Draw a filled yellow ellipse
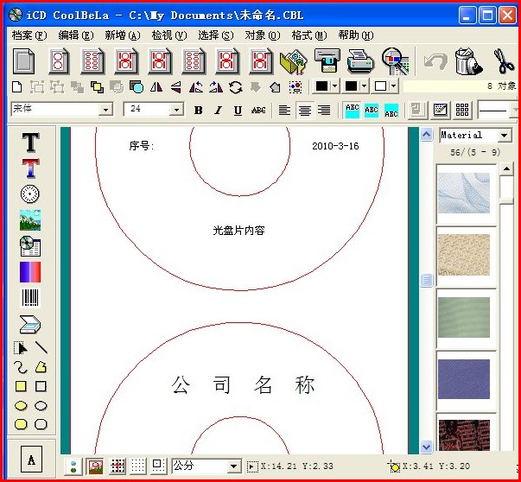This screenshot has width=521, height=482. pos(21,406)
